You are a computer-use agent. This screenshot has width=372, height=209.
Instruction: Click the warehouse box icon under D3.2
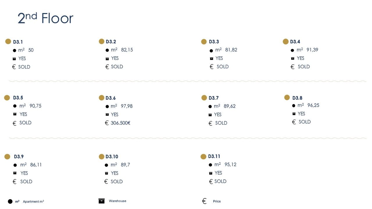[x=107, y=59]
